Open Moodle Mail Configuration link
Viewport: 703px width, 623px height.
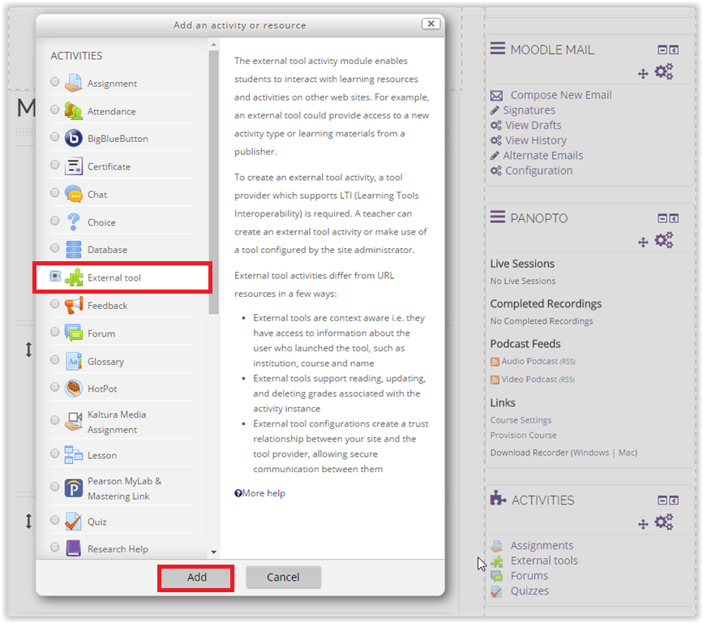(539, 171)
